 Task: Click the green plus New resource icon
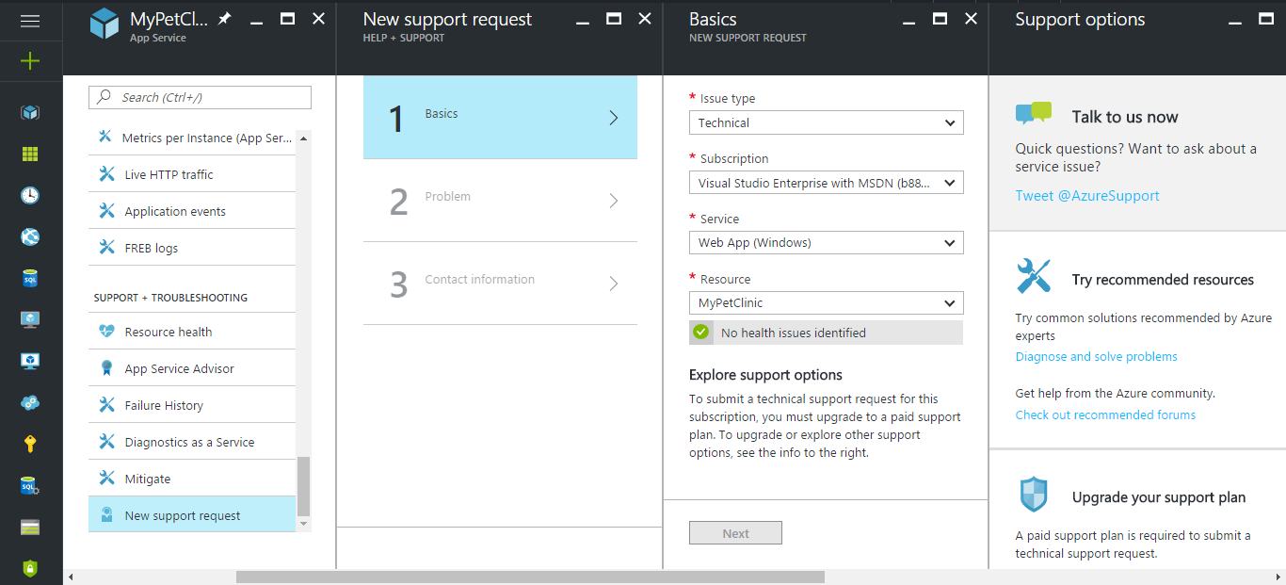30,61
